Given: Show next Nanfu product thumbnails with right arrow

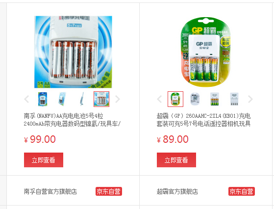Looking at the screenshot, I should [118, 99].
